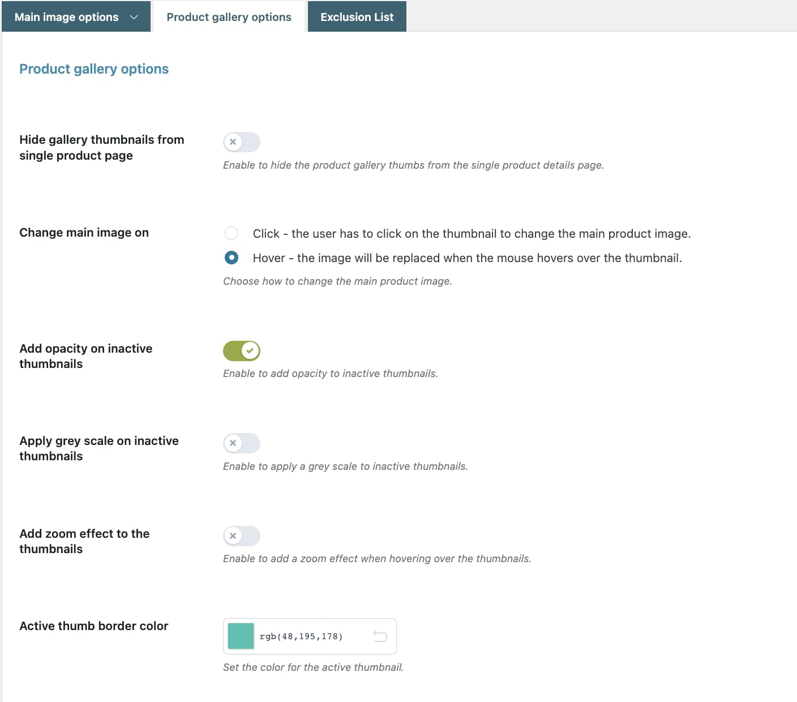Select the Click radio option for main image
This screenshot has height=702, width=797.
click(x=232, y=233)
